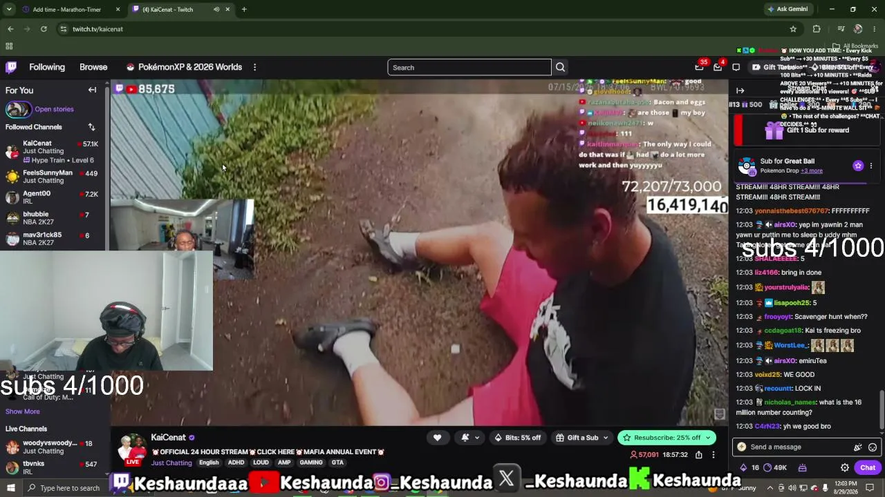Click the purple Chat send button
Image resolution: width=885 pixels, height=497 pixels.
pos(868,467)
